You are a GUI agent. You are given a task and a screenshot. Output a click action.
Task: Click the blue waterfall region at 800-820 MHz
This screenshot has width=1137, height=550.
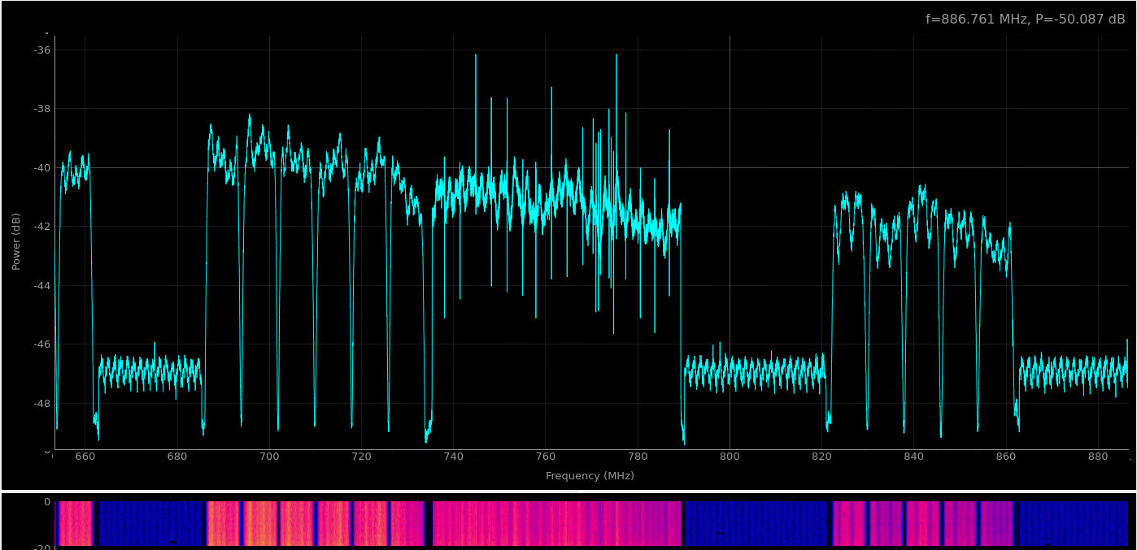756,524
